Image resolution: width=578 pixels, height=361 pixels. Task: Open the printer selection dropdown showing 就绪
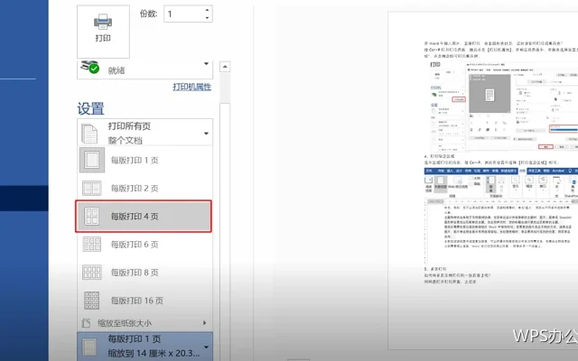[x=144, y=69]
